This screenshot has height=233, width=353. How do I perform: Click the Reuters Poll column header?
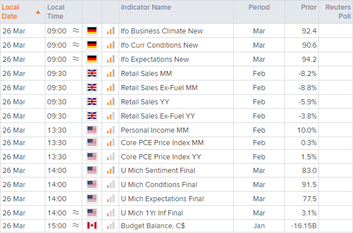[338, 12]
